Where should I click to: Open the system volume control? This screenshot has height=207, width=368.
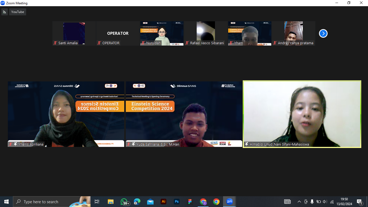pyautogui.click(x=325, y=202)
